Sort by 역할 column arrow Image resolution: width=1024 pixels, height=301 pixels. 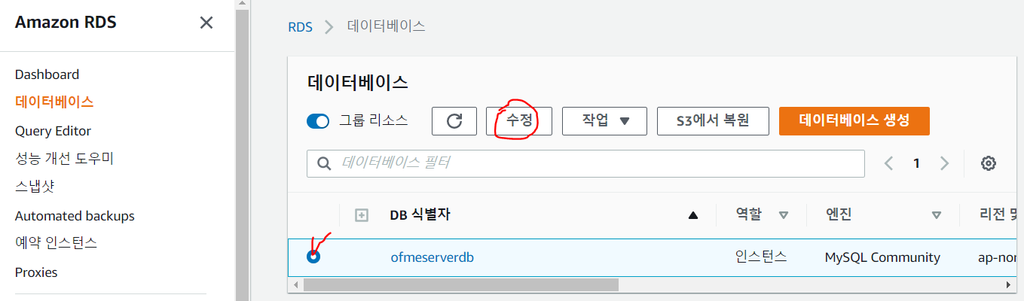783,215
